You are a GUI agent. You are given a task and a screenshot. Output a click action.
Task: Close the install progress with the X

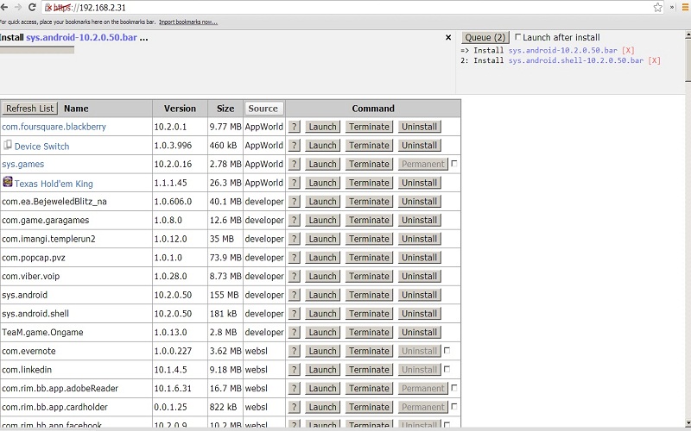point(448,38)
